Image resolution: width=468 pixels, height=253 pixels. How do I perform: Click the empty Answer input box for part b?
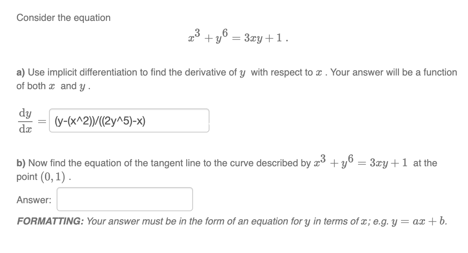[x=124, y=199]
